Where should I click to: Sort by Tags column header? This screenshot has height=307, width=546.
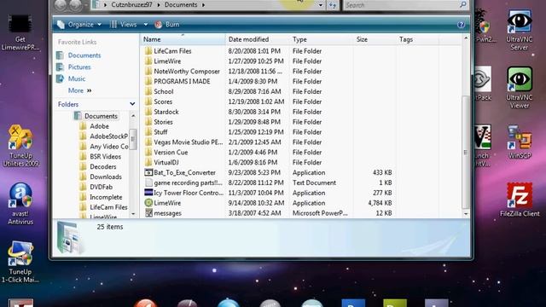coord(417,39)
